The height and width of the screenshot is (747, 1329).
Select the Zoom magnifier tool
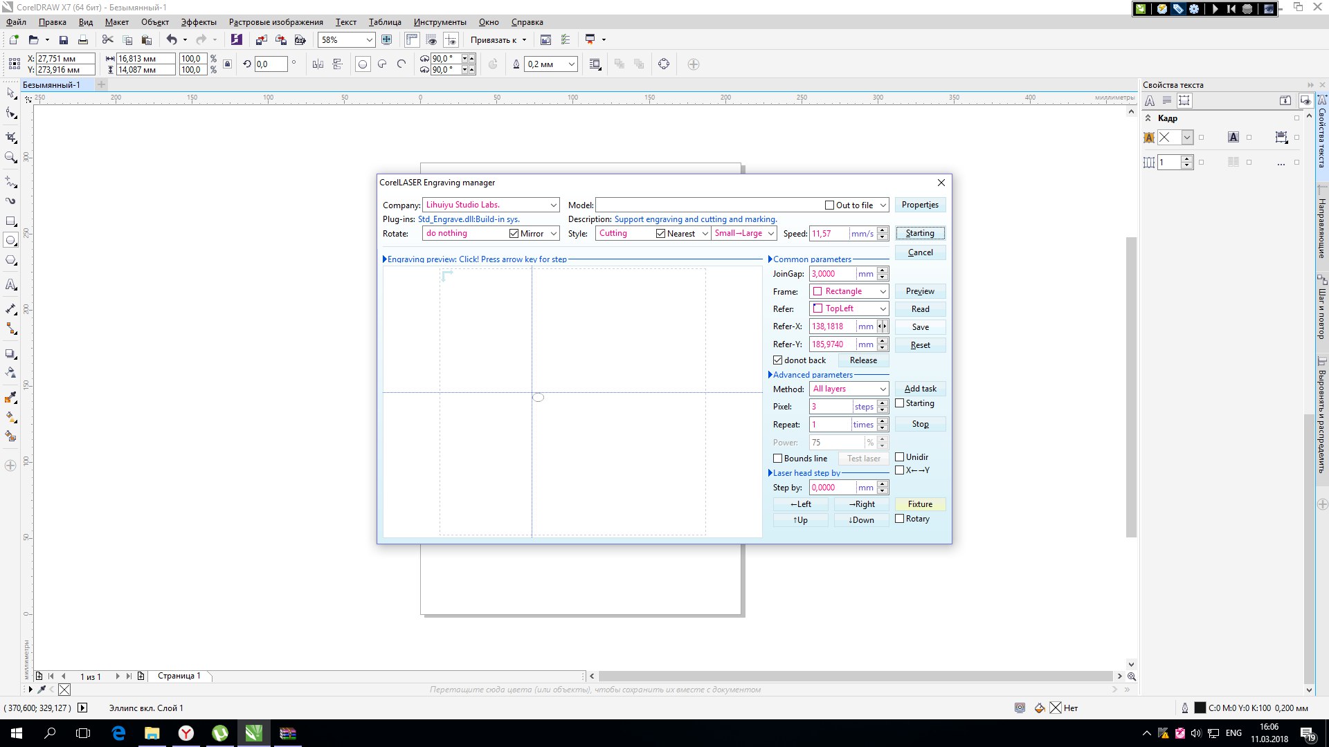coord(10,158)
